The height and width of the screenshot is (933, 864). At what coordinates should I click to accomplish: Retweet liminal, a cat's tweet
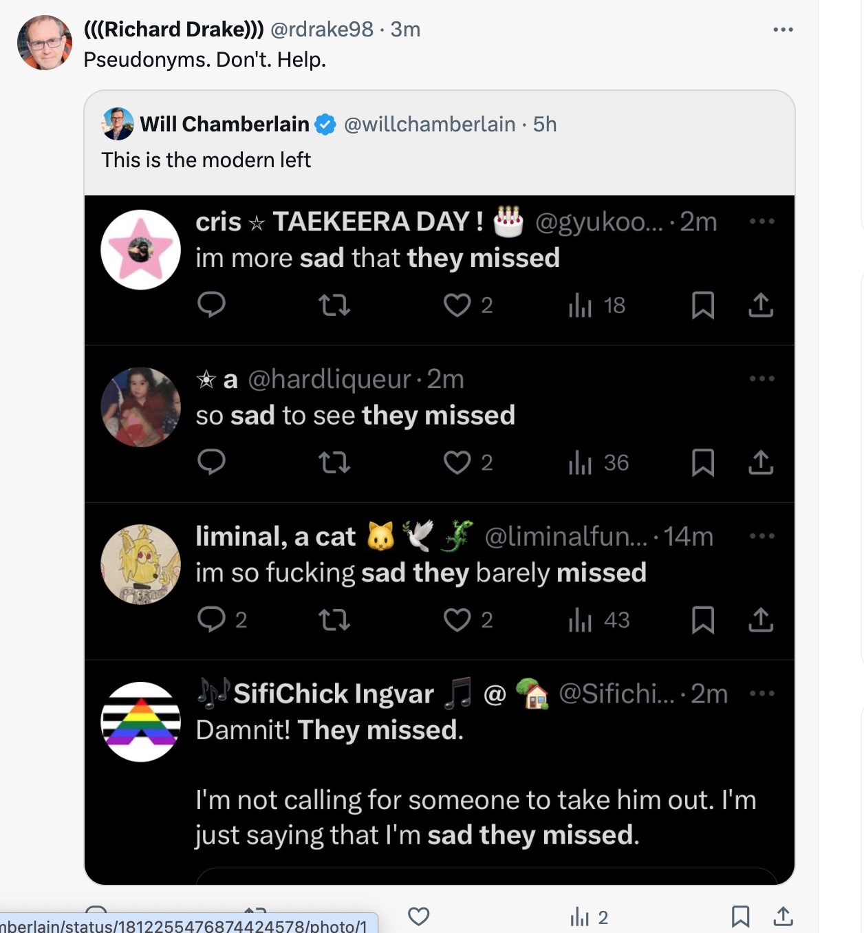tap(334, 620)
